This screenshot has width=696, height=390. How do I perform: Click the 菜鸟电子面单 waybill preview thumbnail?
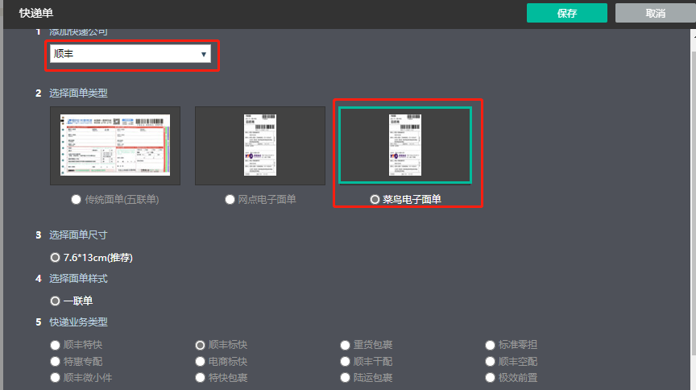coord(405,145)
